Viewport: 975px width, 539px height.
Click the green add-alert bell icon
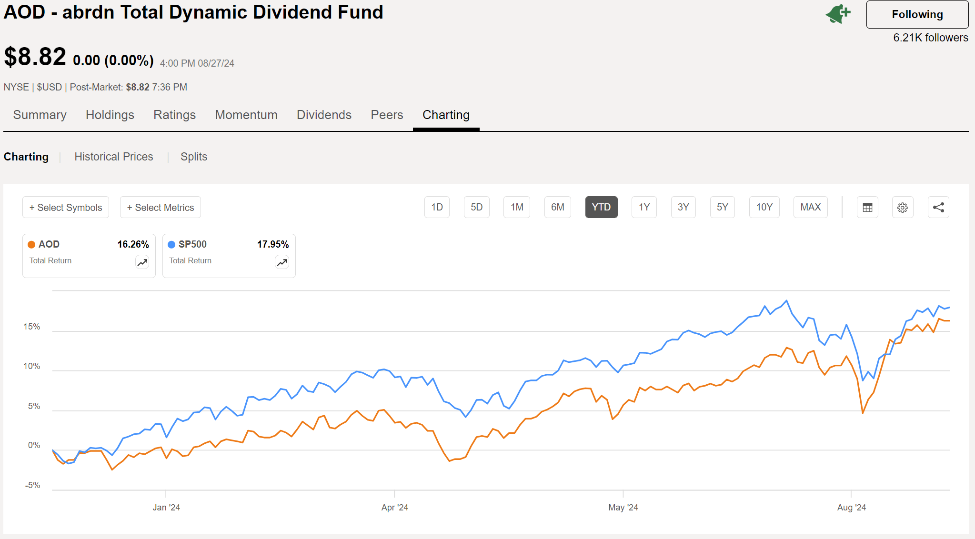point(838,14)
